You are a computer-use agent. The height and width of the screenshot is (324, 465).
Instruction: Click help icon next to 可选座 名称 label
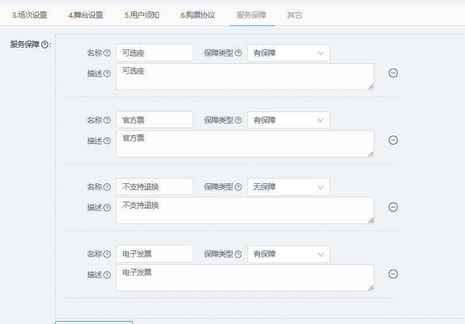click(107, 53)
